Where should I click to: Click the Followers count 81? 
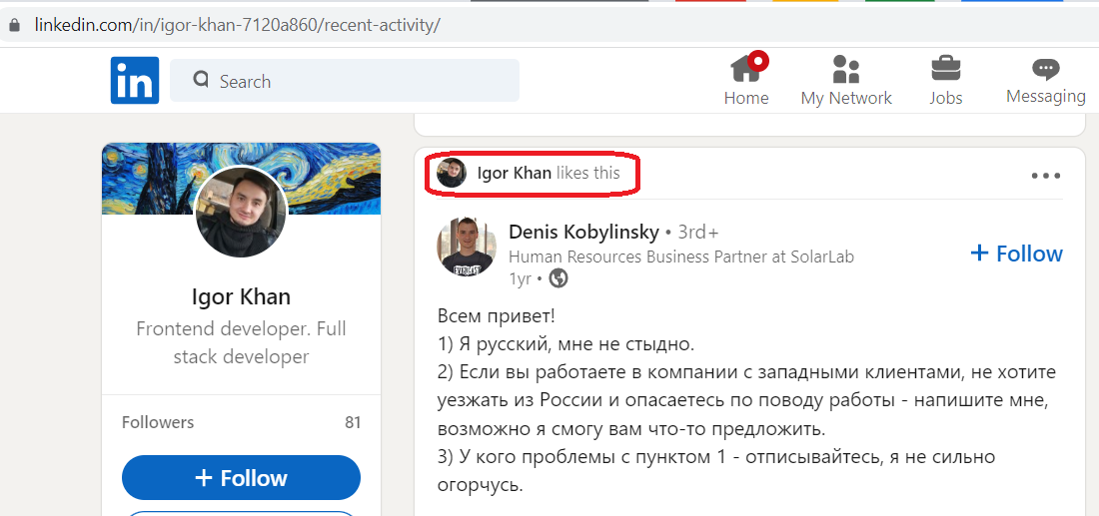353,423
